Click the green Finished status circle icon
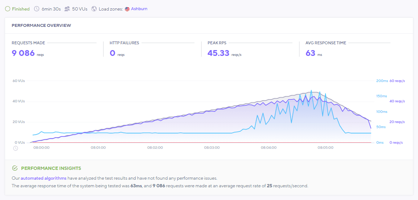 coord(8,9)
